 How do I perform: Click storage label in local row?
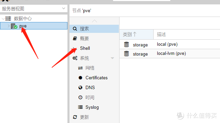pyautogui.click(x=140, y=45)
